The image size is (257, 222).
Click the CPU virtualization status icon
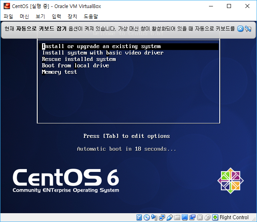click(200, 217)
